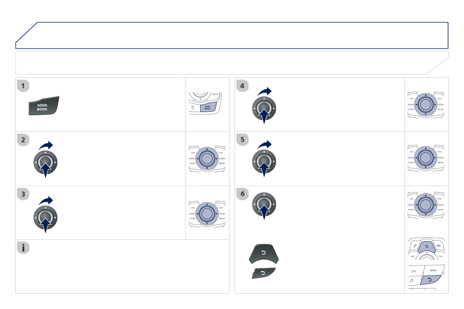464x309 pixels.
Task: Click the BAND key in the bottom-right diagram
Action: (x=433, y=270)
